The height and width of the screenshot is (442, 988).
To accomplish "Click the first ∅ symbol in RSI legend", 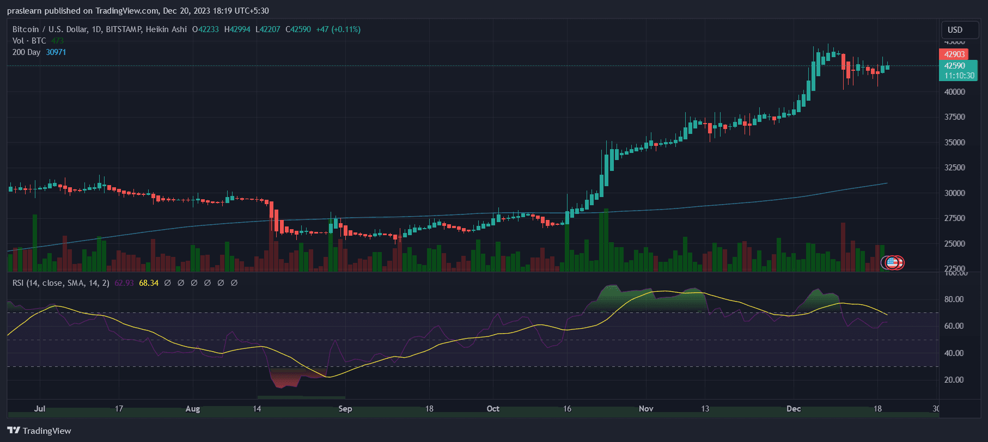I will tap(168, 283).
